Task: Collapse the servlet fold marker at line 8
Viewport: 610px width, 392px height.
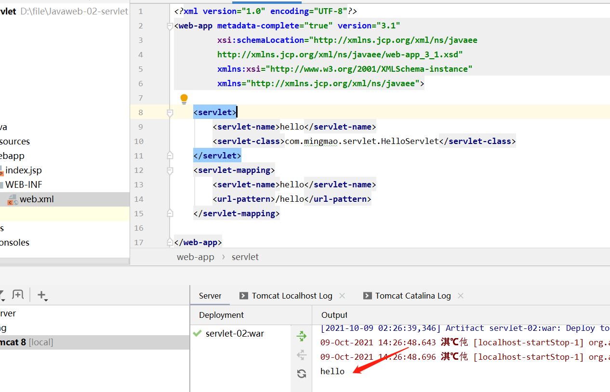Action: tap(170, 113)
